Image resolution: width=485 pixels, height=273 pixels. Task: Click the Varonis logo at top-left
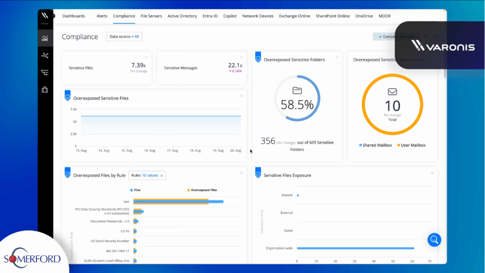pos(45,16)
